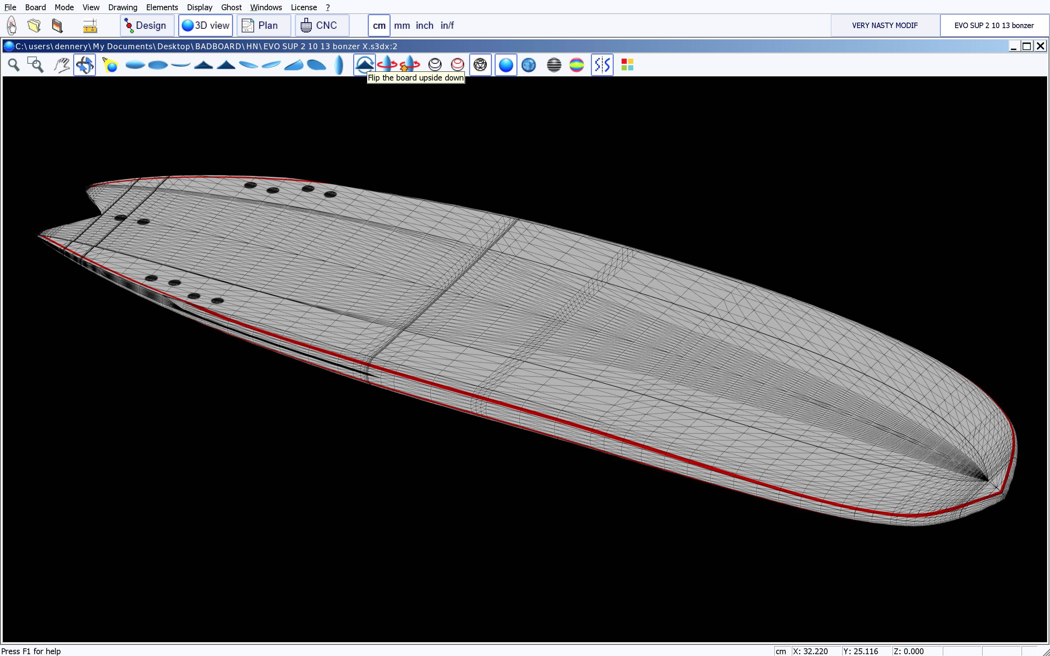
Task: Click the four-color squares palette icon
Action: (x=627, y=65)
